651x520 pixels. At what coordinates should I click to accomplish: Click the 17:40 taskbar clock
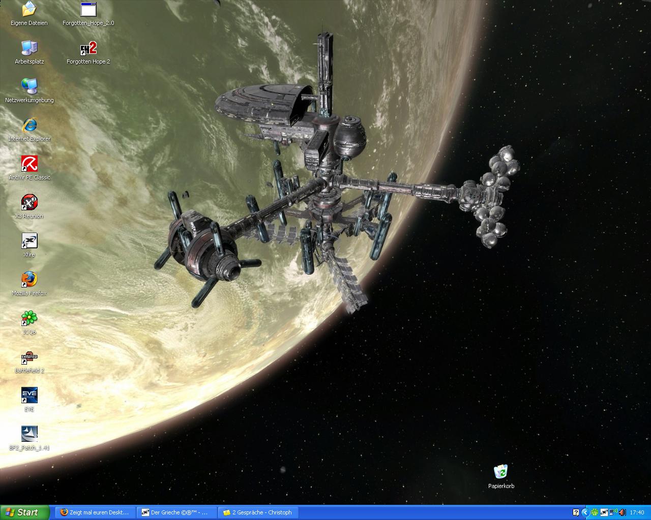[x=637, y=512]
